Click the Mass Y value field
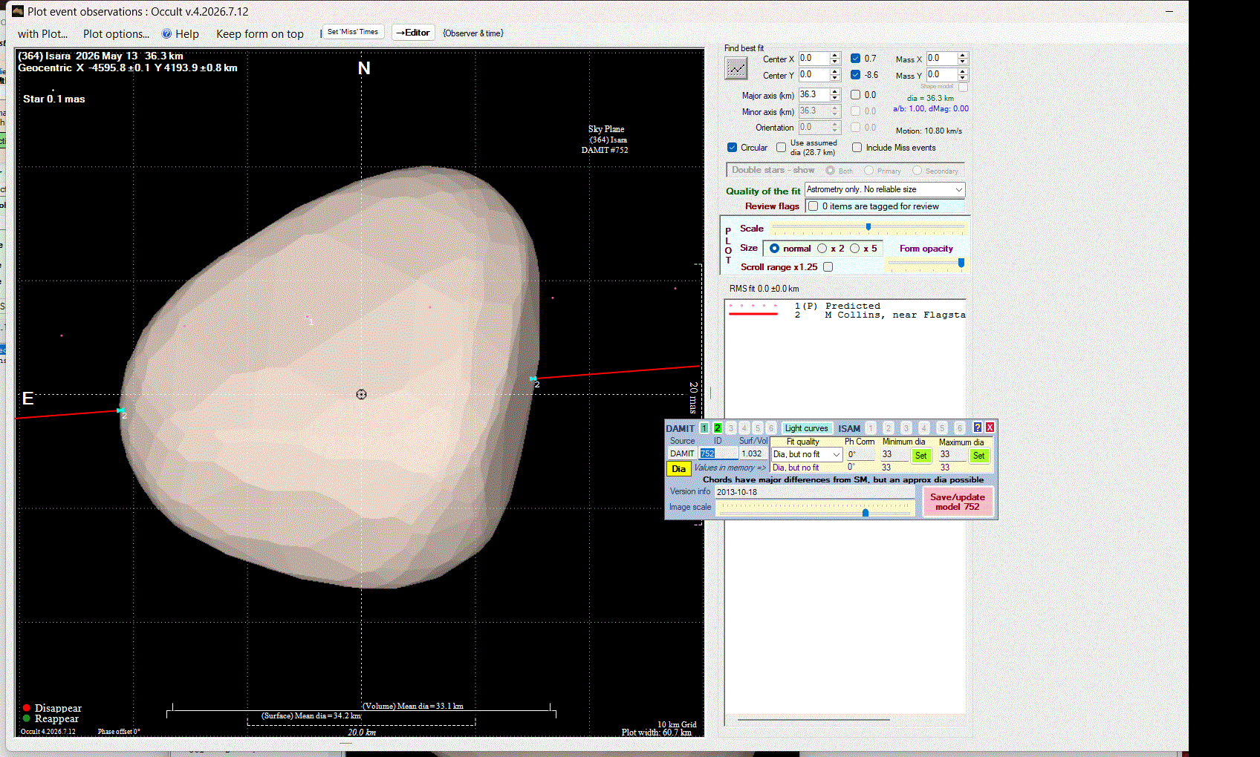Image resolution: width=1260 pixels, height=757 pixels. pyautogui.click(x=942, y=74)
